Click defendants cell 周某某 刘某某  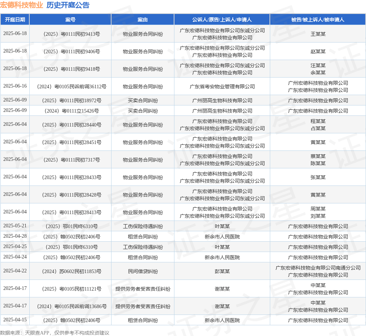coord(318,212)
